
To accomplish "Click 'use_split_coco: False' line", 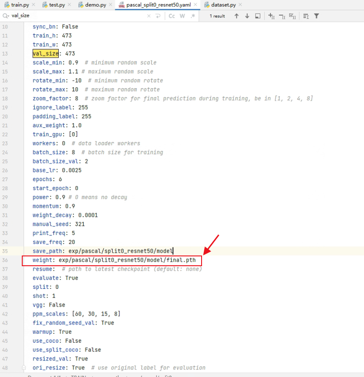I will tap(67, 350).
